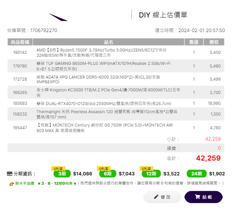Click the pointing hand icon before 刷卡不加價
The height and width of the screenshot is (210, 232).
(12, 184)
